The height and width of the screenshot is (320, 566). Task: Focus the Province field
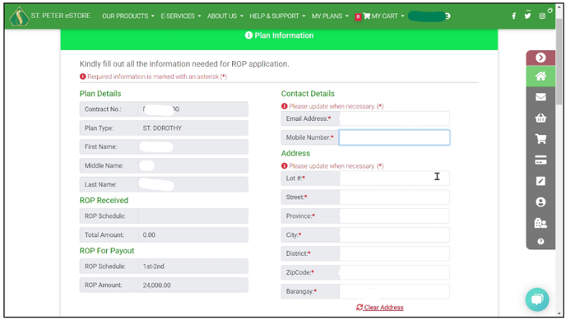[x=394, y=216]
